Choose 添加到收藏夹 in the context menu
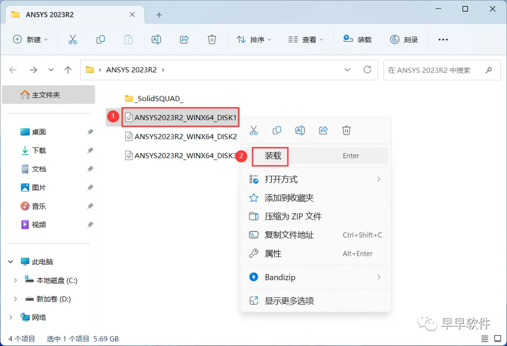Viewport: 507px width, 346px height. coord(315,198)
